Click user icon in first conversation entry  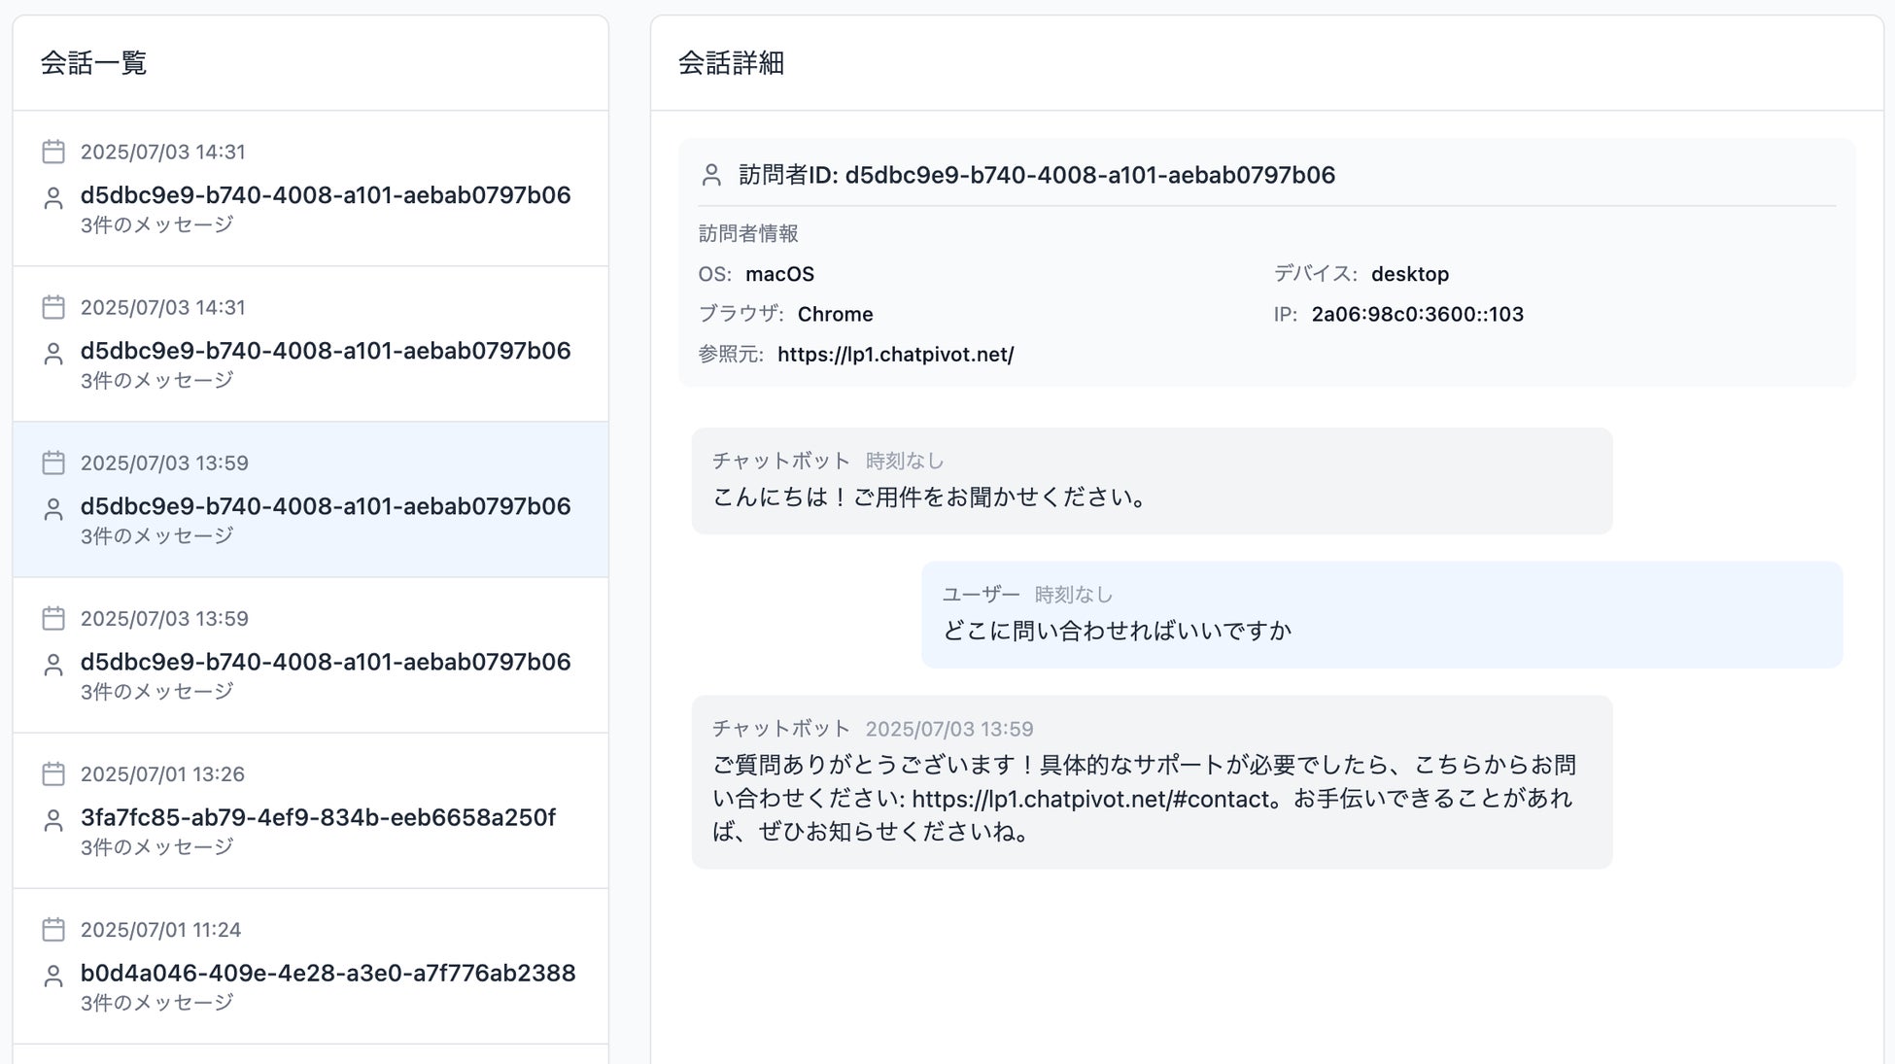pos(53,198)
